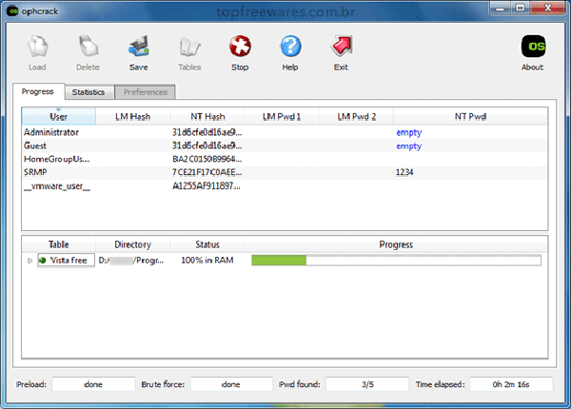
Task: Click the Preload done field
Action: (93, 384)
